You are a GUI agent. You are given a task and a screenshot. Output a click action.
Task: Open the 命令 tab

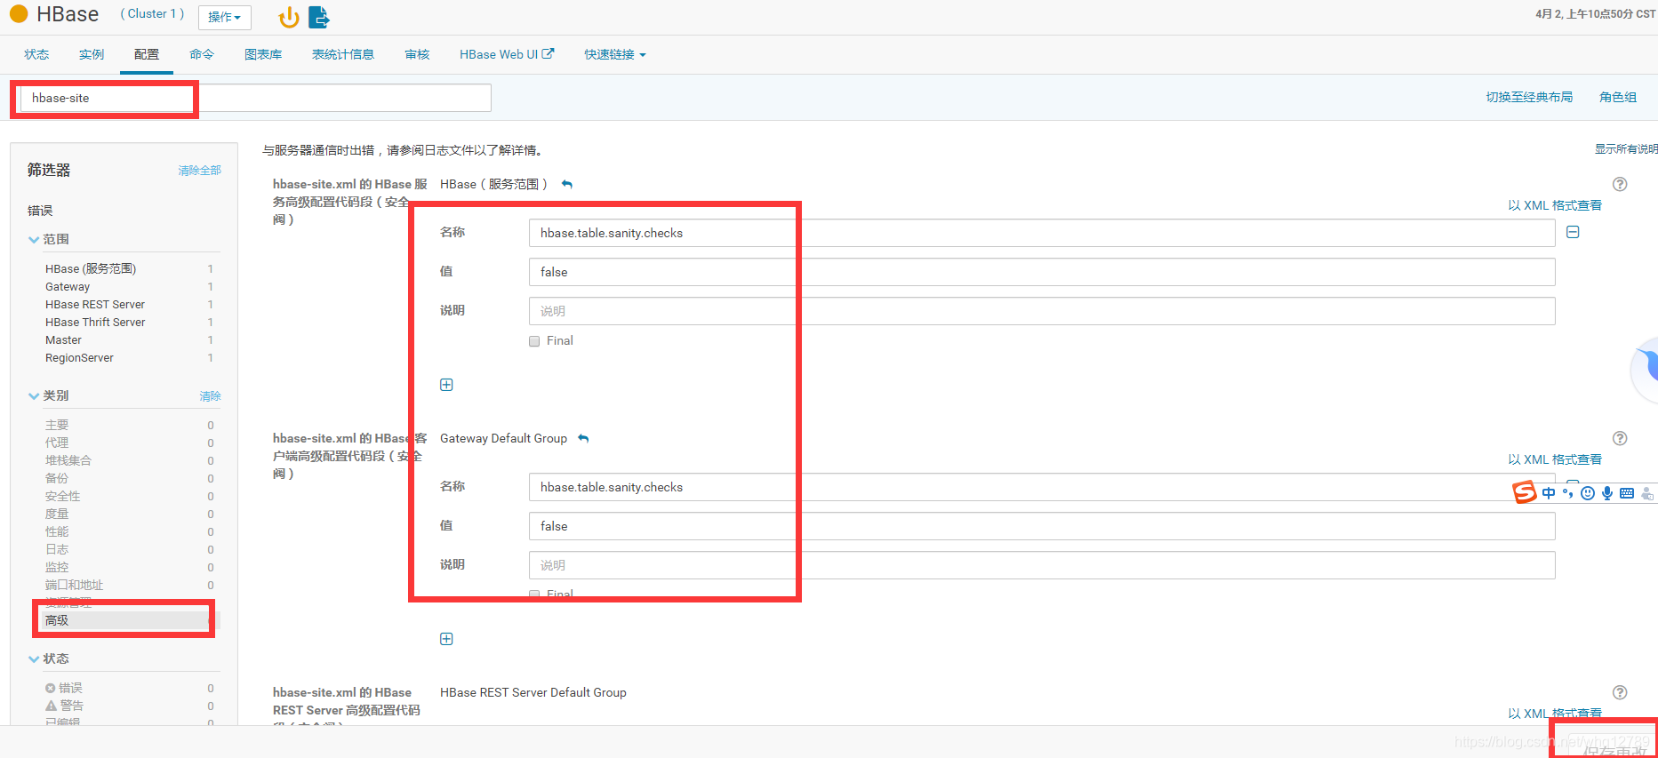coord(202,54)
